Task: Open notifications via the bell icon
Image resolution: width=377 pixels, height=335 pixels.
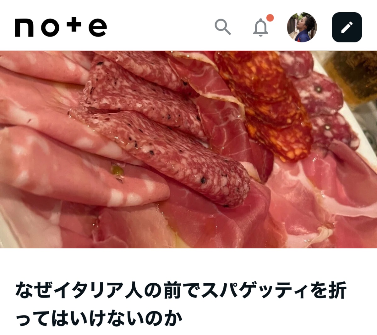Action: click(x=261, y=27)
